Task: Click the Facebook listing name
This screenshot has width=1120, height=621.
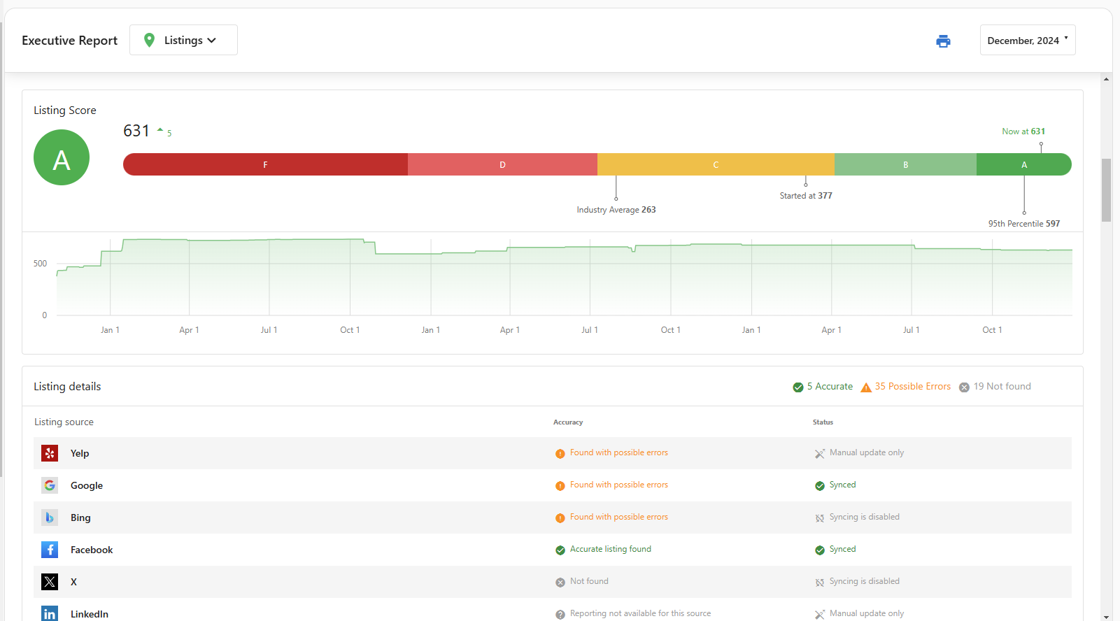Action: click(92, 550)
